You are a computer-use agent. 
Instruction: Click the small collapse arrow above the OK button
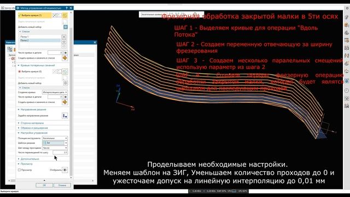tap(44, 181)
